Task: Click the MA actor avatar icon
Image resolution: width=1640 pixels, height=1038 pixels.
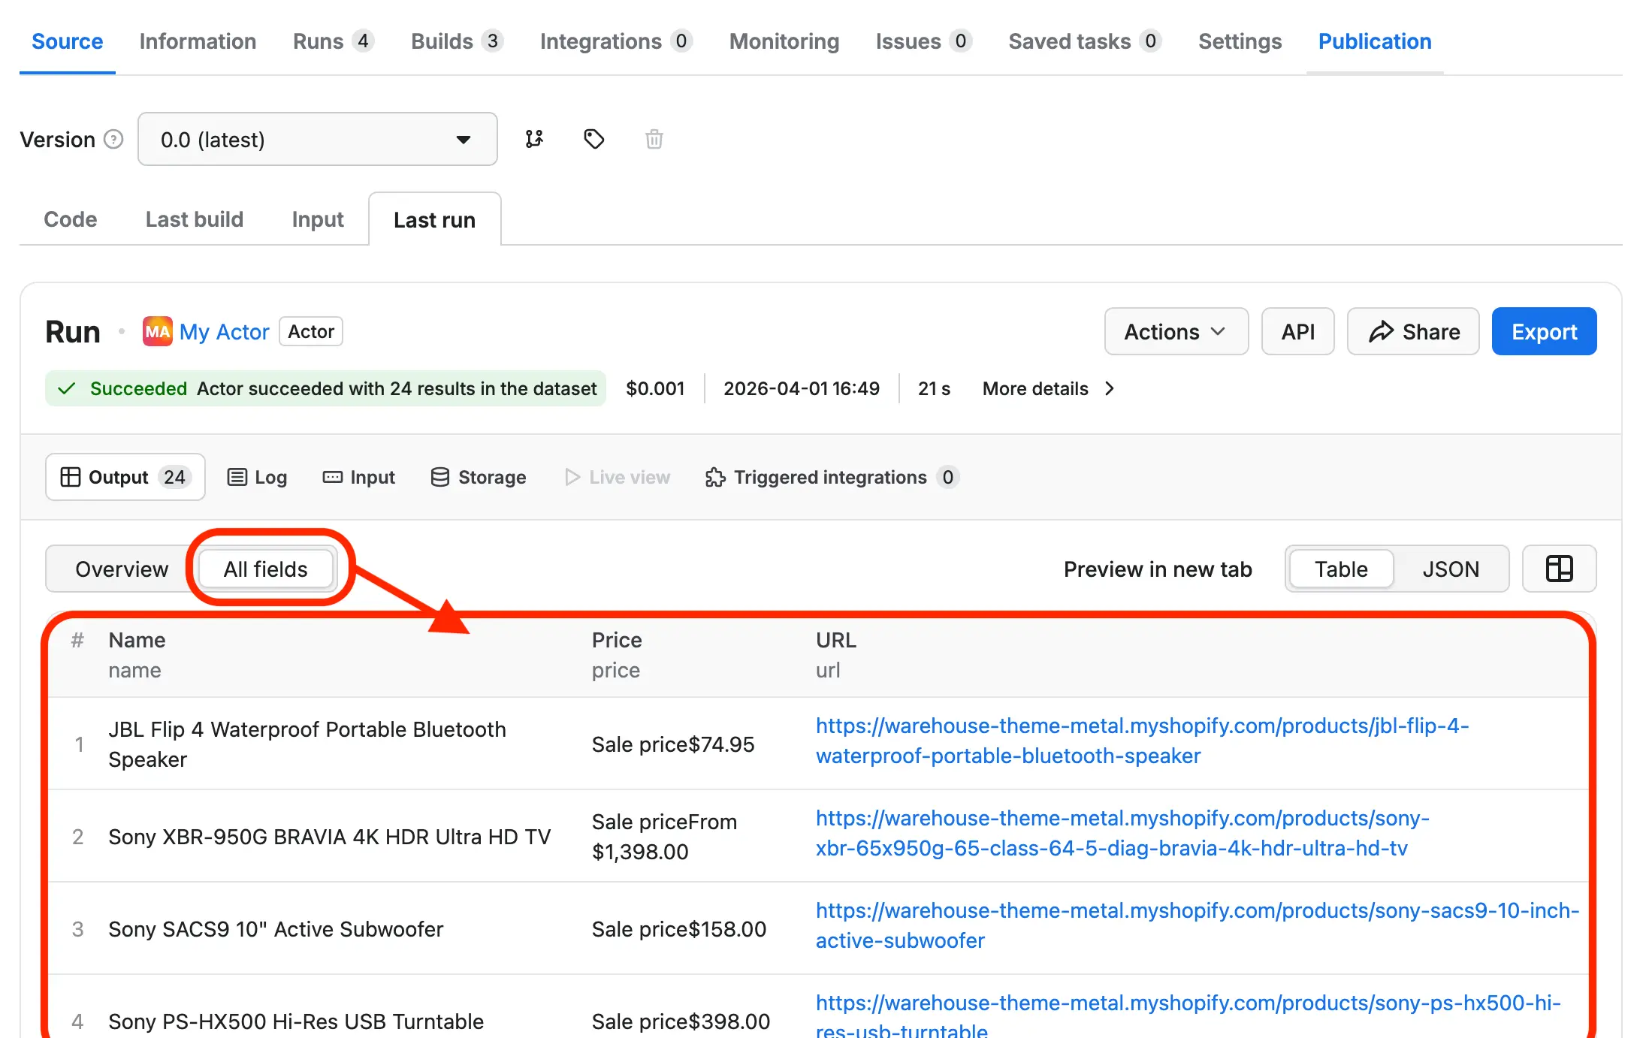Action: pos(157,331)
